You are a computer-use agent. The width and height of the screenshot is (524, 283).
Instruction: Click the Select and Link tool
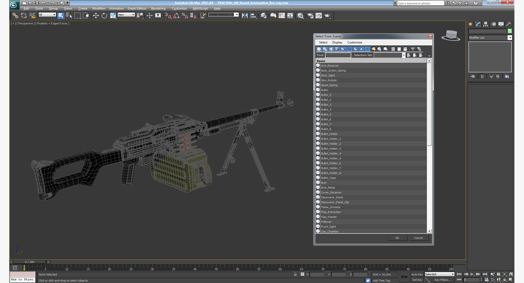pos(15,16)
